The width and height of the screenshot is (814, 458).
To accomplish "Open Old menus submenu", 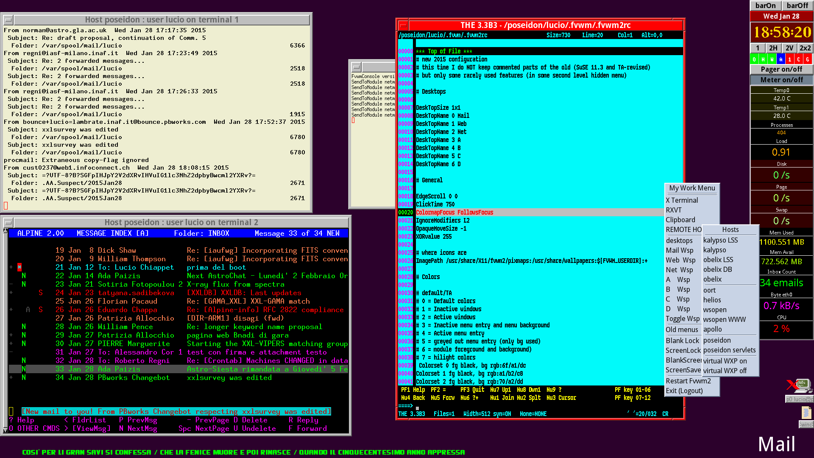I will (x=683, y=330).
